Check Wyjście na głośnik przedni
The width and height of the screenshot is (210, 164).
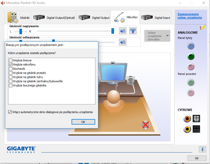coord(10,73)
